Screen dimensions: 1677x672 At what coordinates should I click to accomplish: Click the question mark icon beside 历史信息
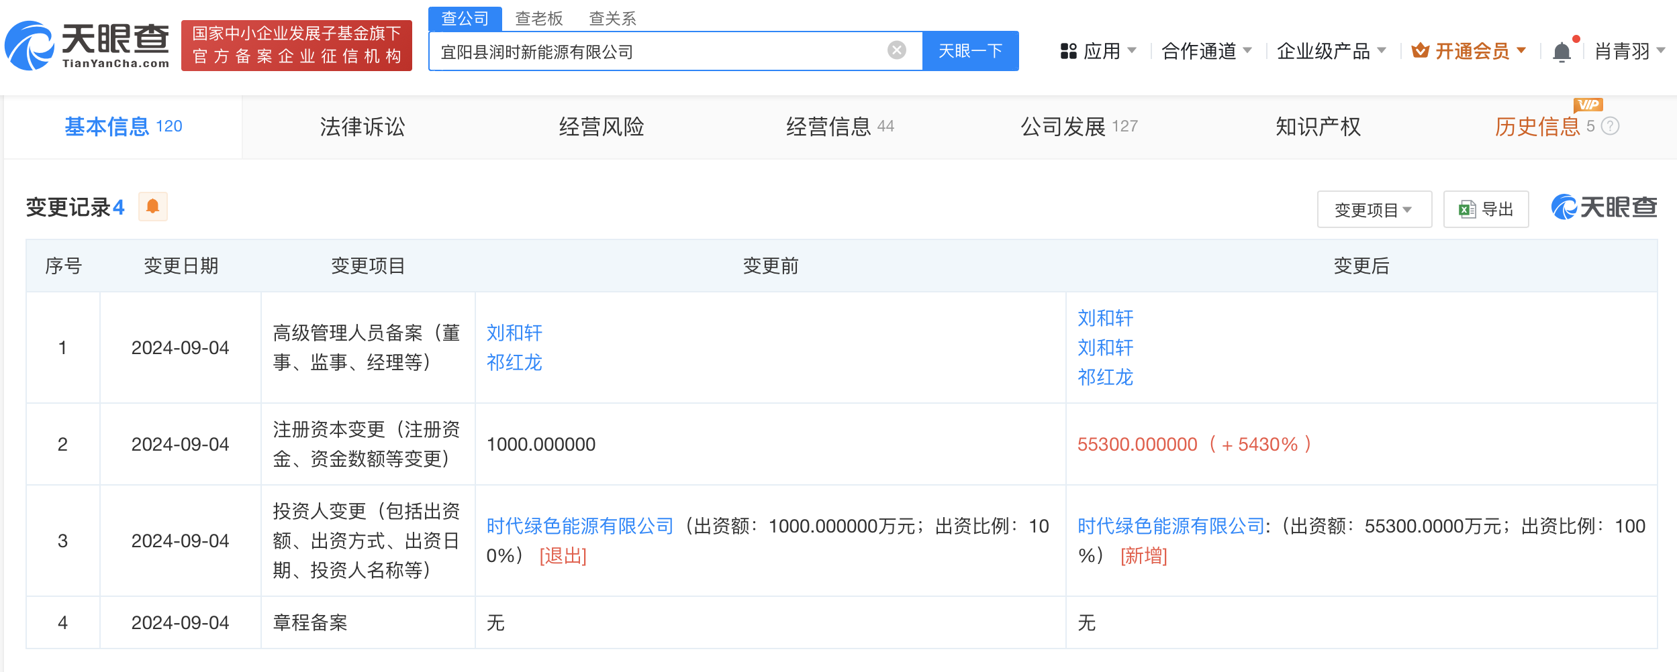pyautogui.click(x=1611, y=125)
